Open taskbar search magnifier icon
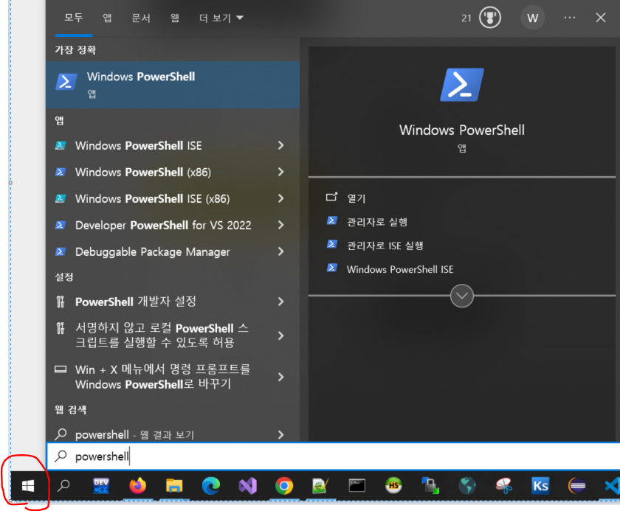This screenshot has width=620, height=511. click(63, 486)
